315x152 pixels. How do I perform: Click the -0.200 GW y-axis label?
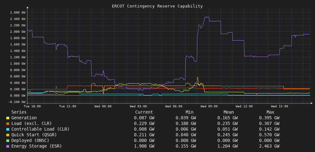coord(17,102)
